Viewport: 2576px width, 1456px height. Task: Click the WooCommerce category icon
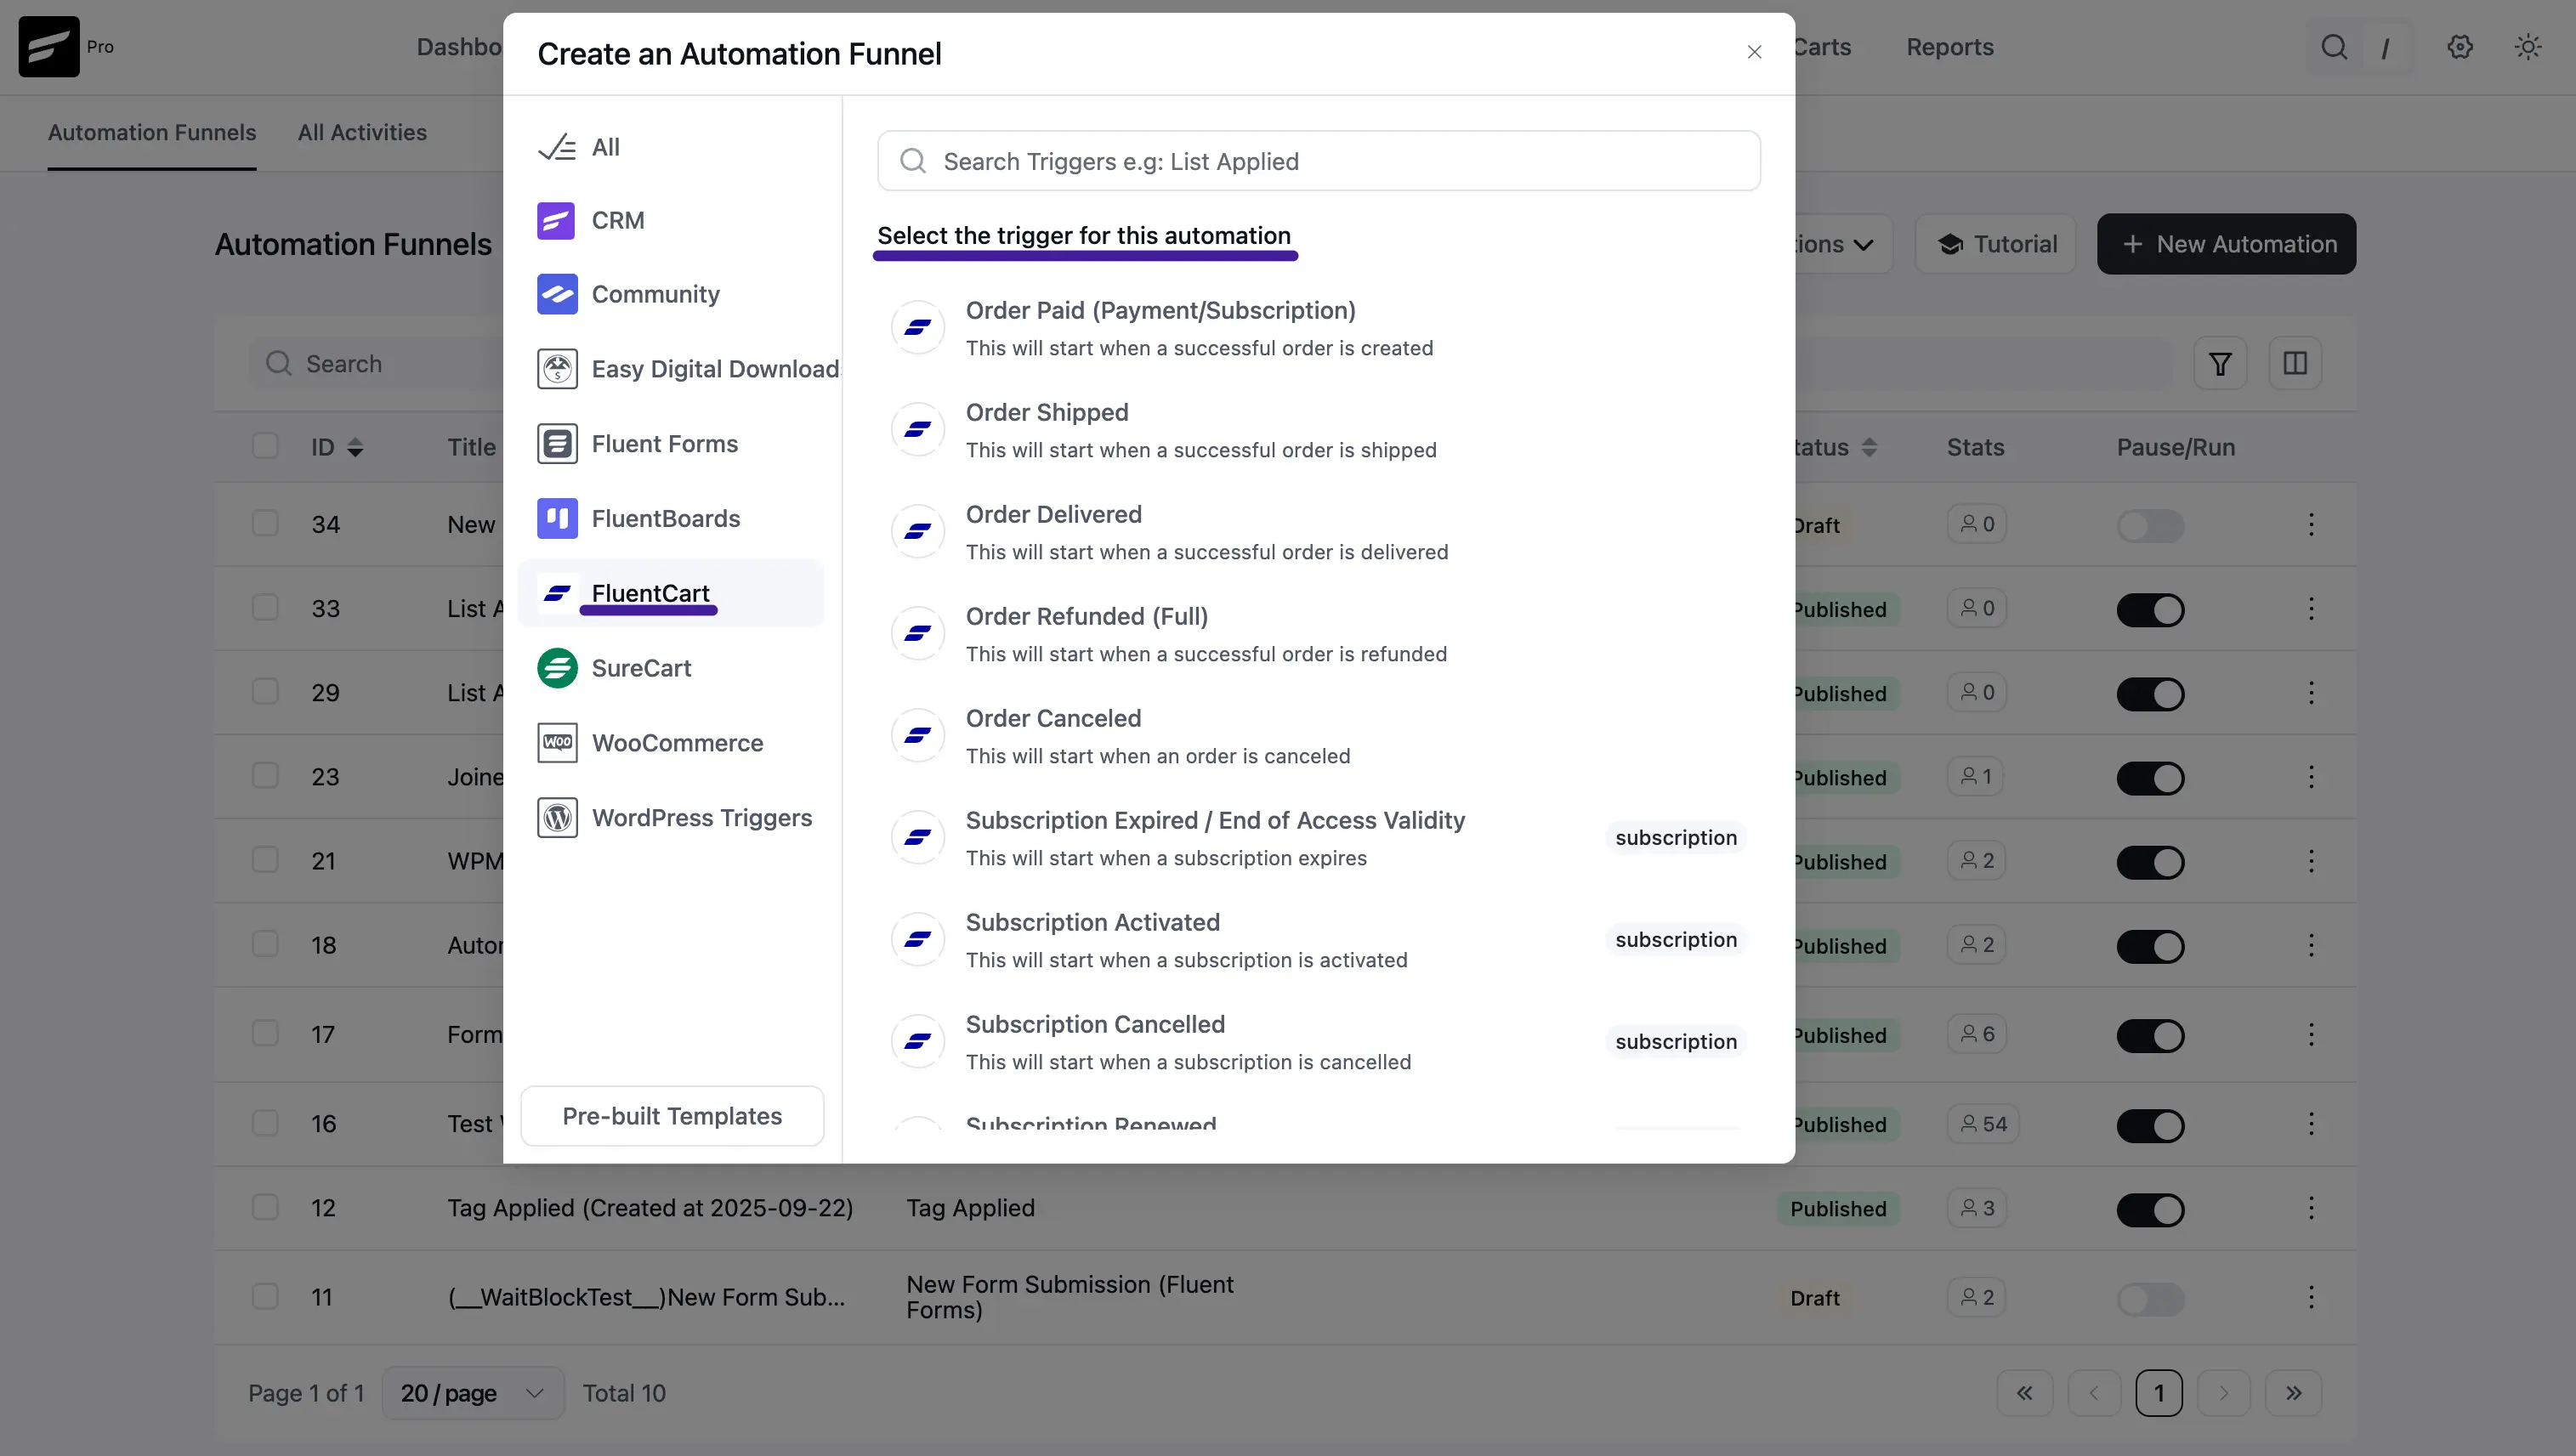click(557, 743)
